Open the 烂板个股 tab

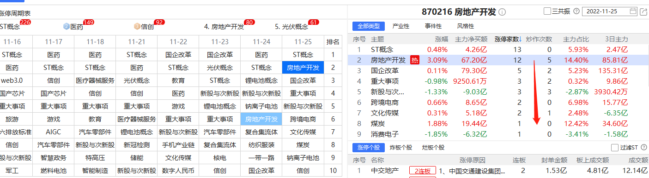(x=433, y=148)
